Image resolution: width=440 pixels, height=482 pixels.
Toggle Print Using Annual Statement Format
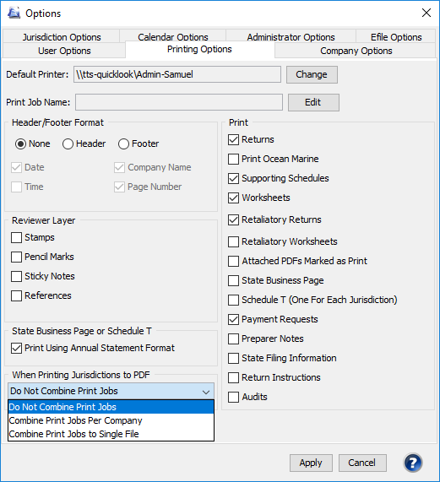tap(16, 348)
